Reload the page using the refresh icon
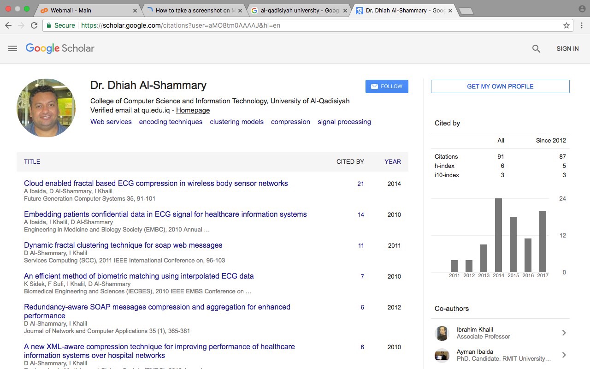The width and height of the screenshot is (590, 369). 34,25
